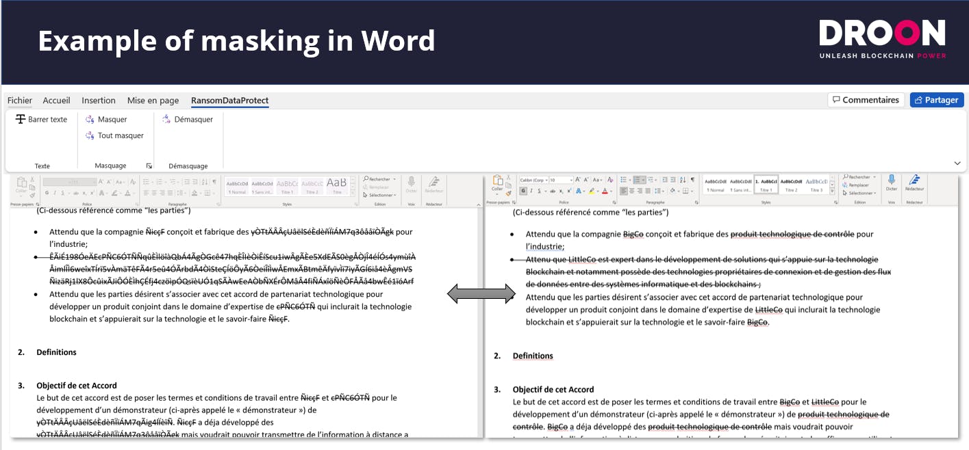Click the Barrer texte strikethrough icon
This screenshot has height=450, width=969.
click(21, 120)
